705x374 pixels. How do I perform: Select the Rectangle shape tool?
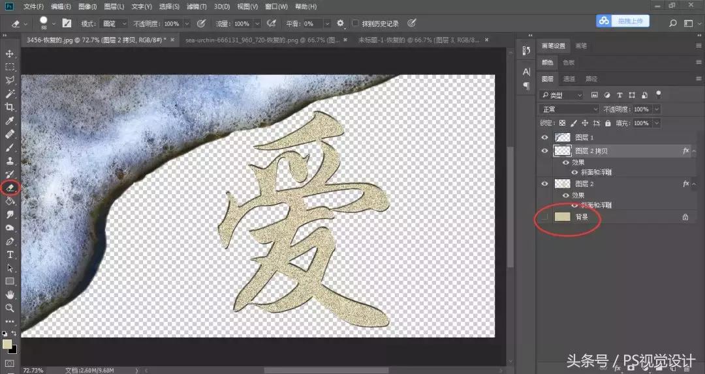9,281
